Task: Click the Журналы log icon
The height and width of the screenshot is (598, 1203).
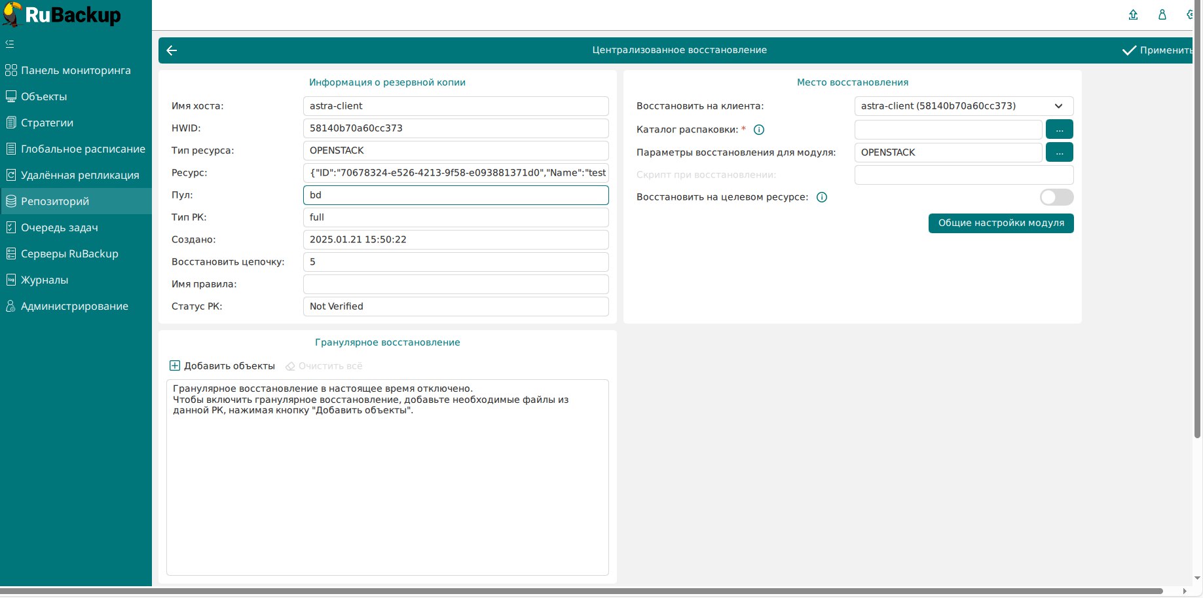Action: [10, 280]
